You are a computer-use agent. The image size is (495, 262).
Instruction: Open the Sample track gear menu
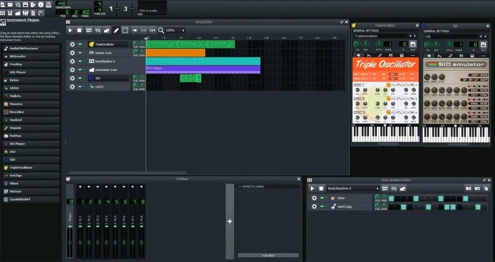coord(72,53)
